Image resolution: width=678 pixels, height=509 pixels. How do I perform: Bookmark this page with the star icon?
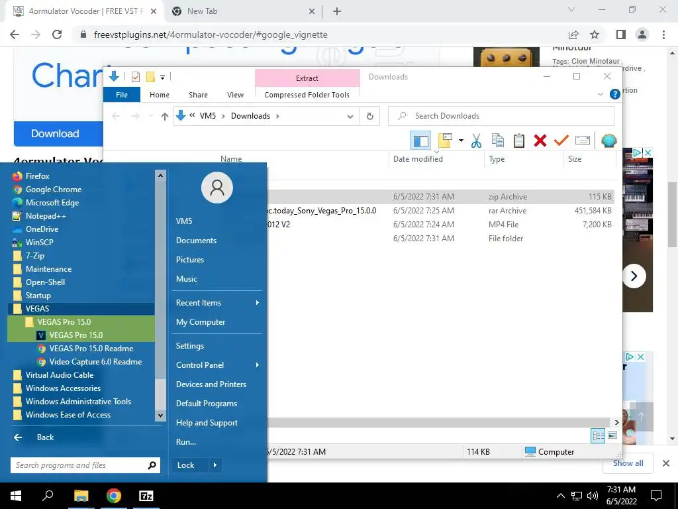pos(595,34)
